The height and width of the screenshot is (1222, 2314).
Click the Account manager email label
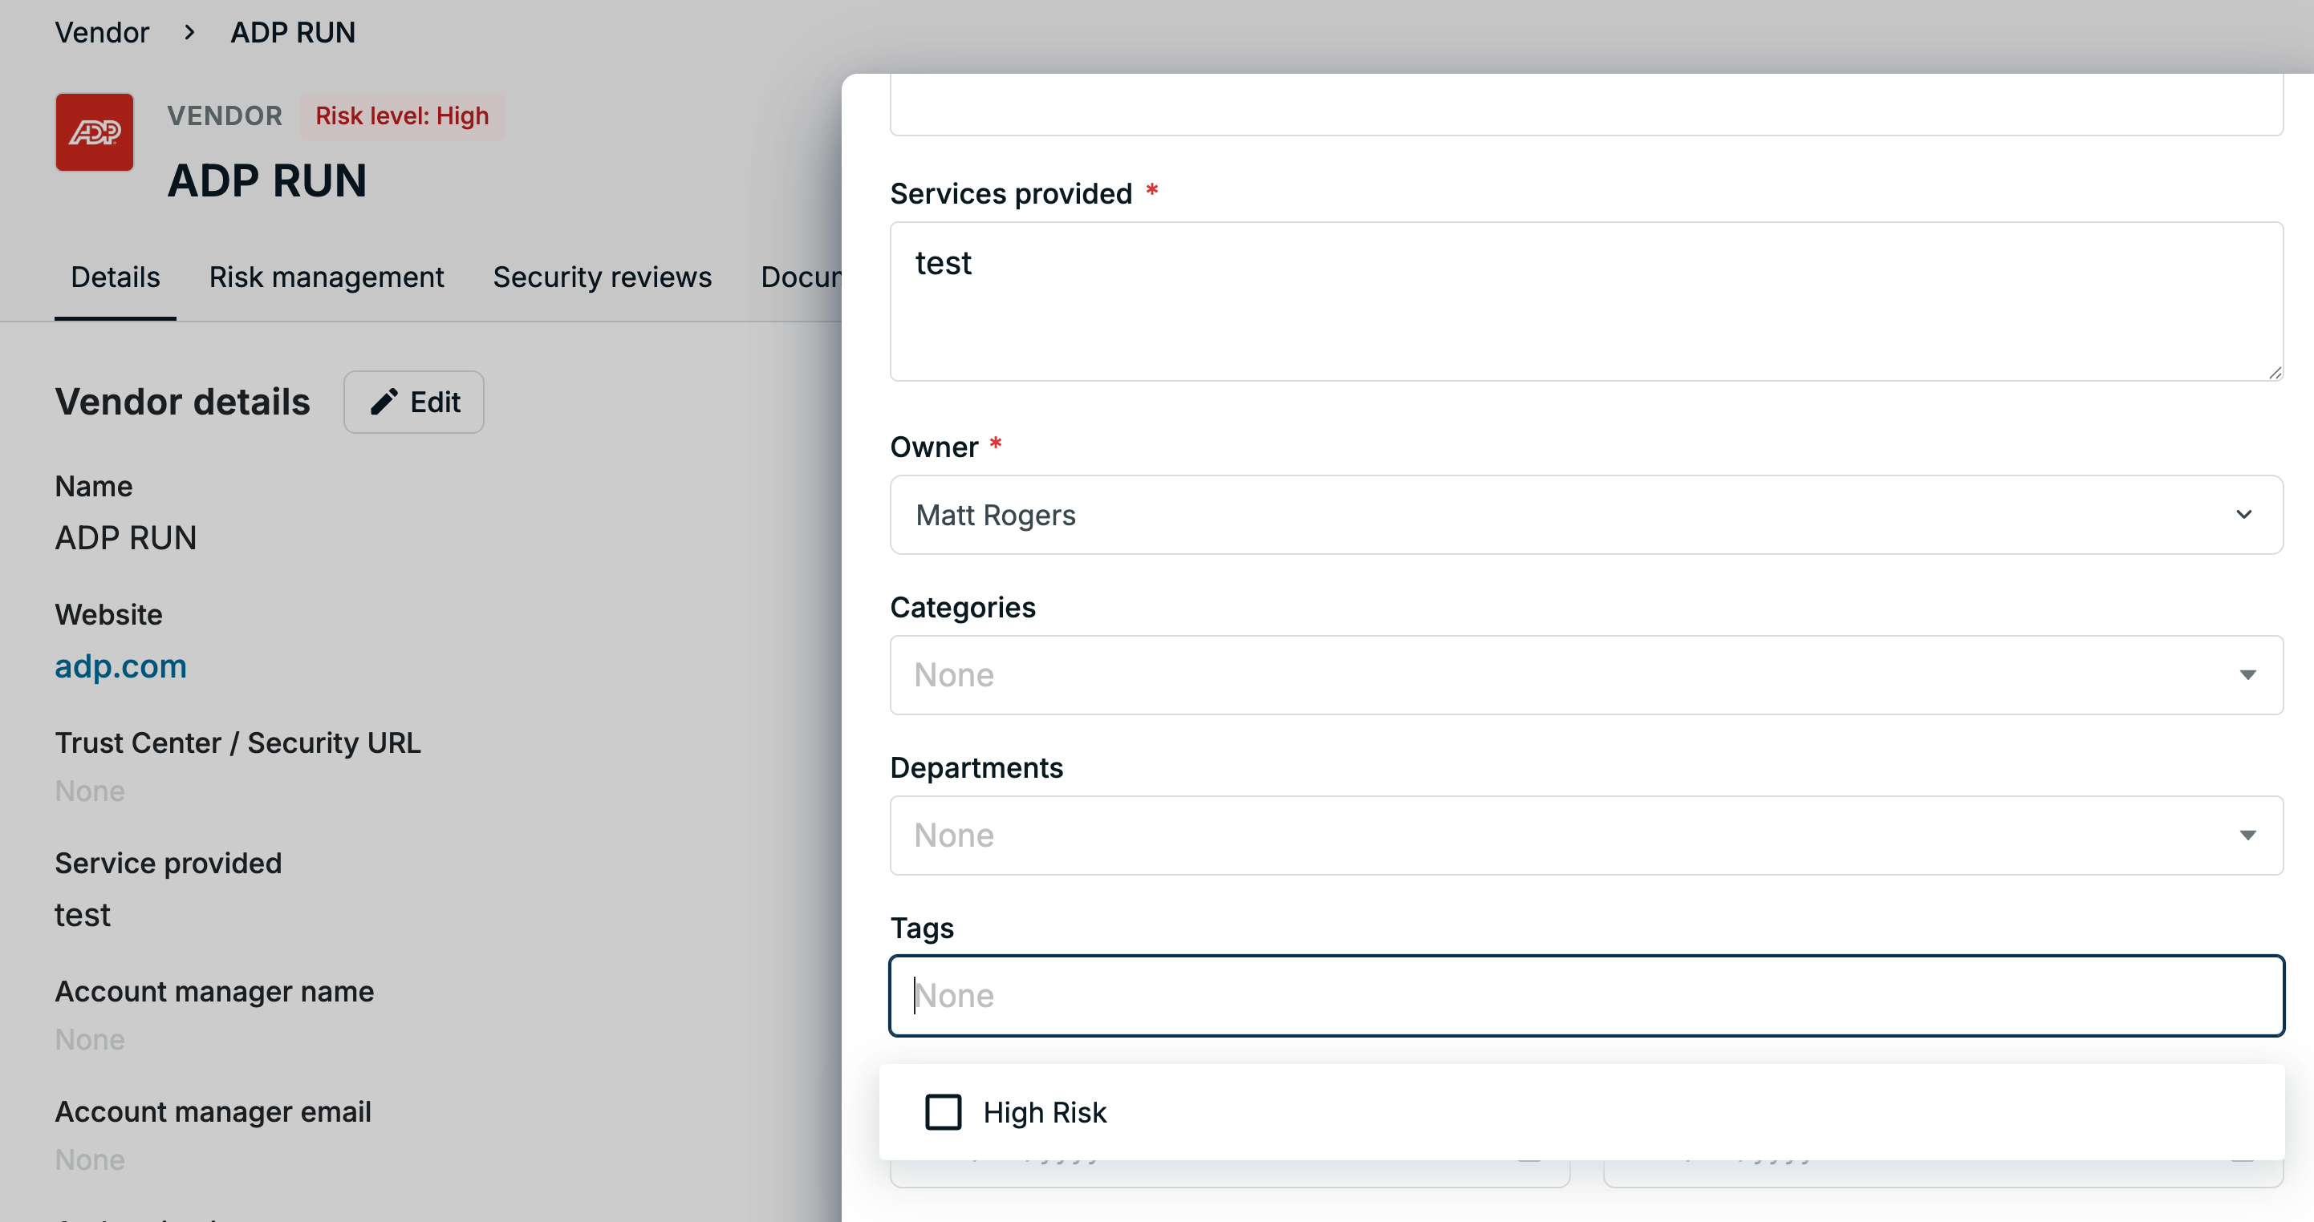[x=213, y=1111]
